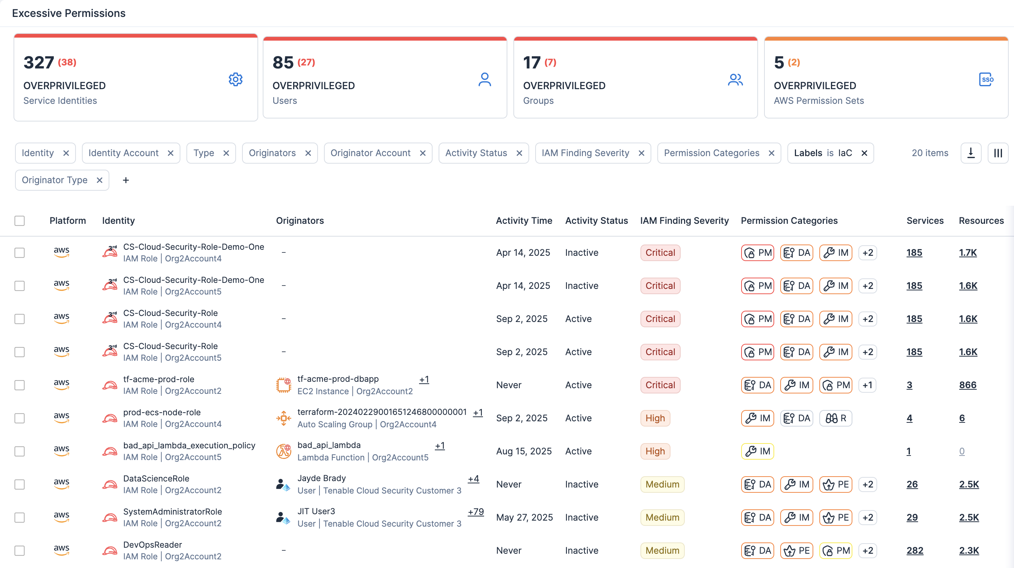Viewport: 1014px width, 568px height.
Task: Click the SSO icon on the AWS Permission Sets card
Action: click(x=986, y=79)
